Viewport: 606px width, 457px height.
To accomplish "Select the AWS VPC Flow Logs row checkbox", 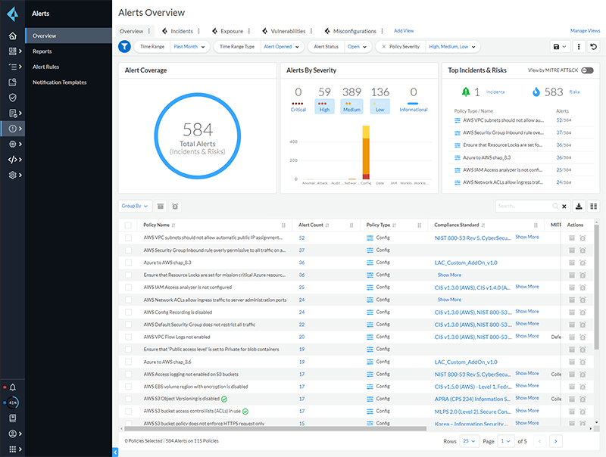I will [128, 337].
